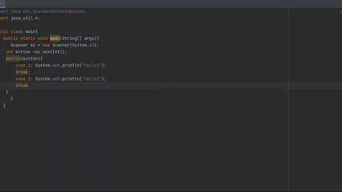Image resolution: width=342 pixels, height=192 pixels.
Task: Click the "hello1" string literal
Action: coord(91,66)
